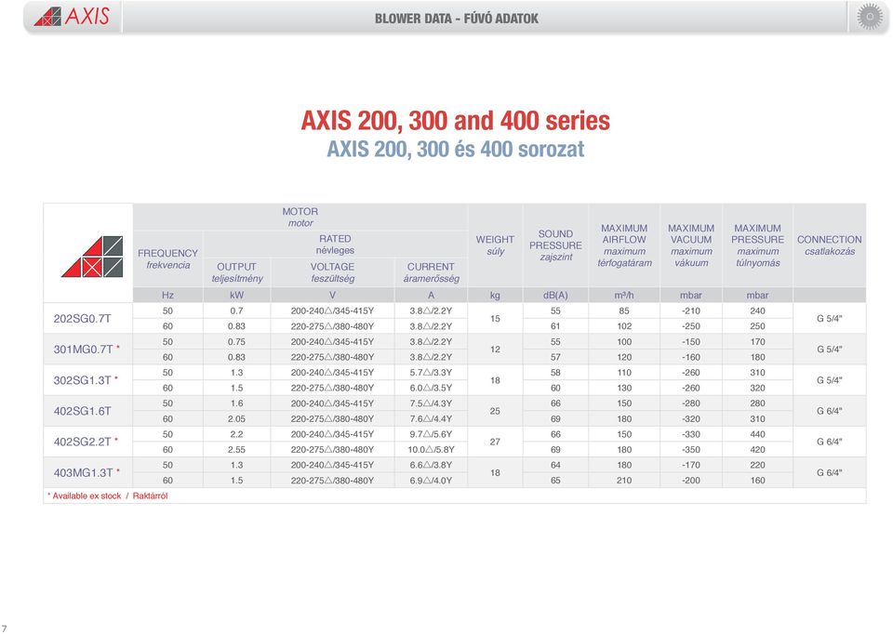Click the 2.55 kW output value
Screen dimensions: 893x634
click(x=237, y=449)
